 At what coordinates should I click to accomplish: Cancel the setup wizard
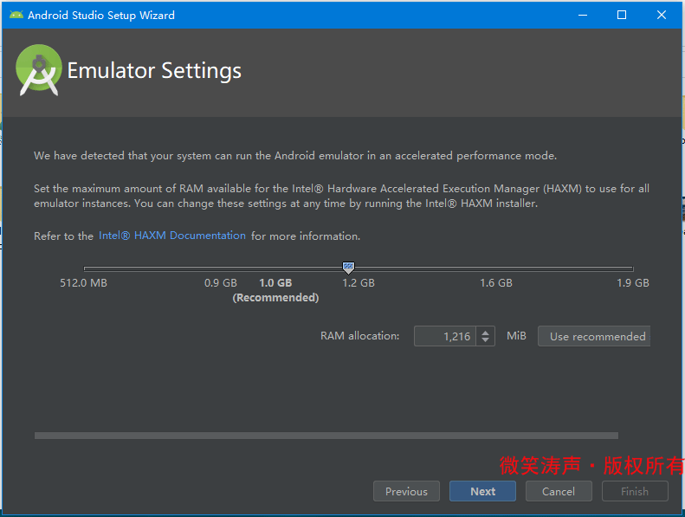coord(559,491)
